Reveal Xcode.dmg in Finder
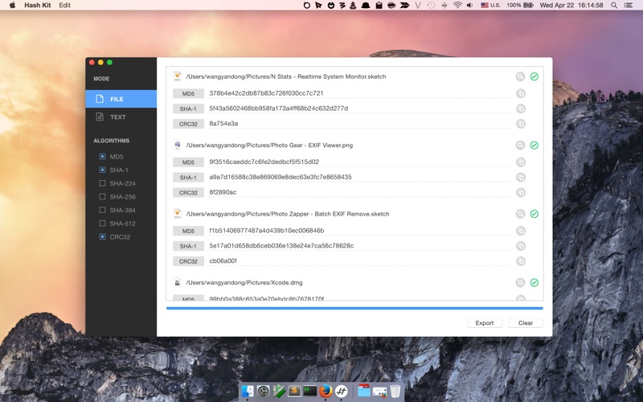Image resolution: width=643 pixels, height=402 pixels. coord(520,283)
